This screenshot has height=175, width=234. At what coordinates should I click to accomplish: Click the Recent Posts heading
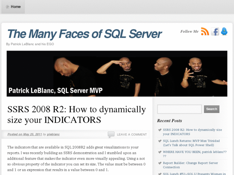pyautogui.click(x=170, y=121)
